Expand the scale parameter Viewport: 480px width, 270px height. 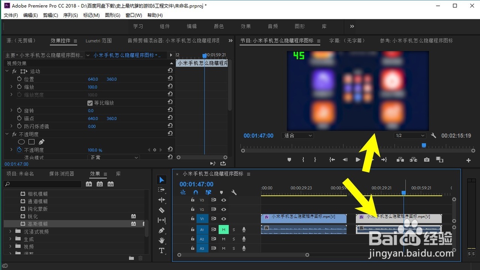pyautogui.click(x=12, y=87)
